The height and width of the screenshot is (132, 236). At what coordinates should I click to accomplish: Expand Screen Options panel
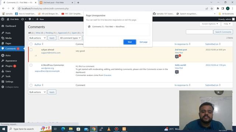(x=210, y=24)
